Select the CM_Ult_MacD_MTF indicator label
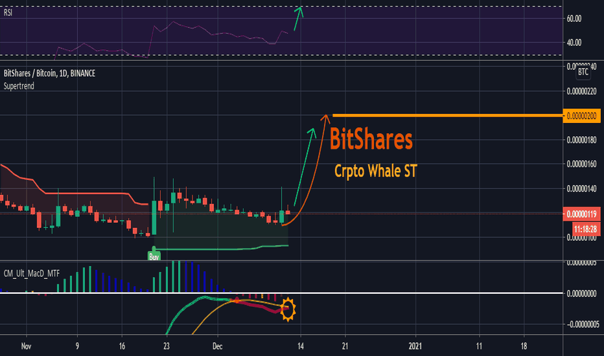 point(32,274)
